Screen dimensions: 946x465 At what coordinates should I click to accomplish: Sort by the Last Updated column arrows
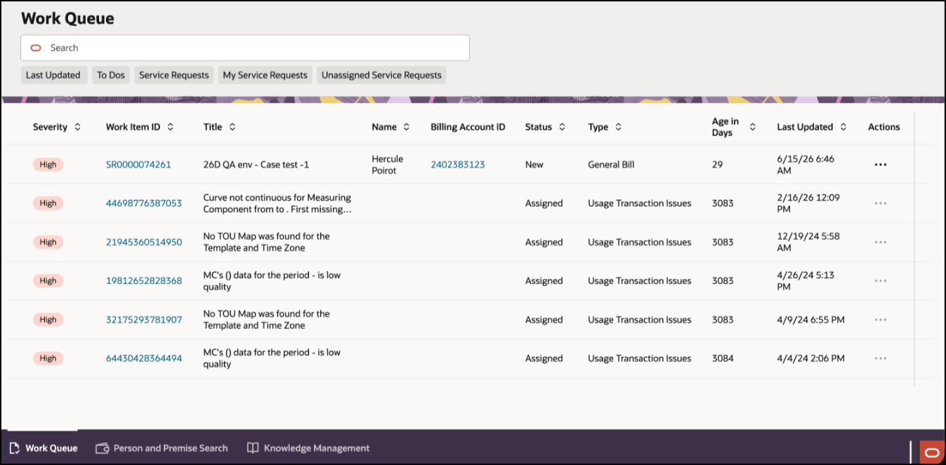pyautogui.click(x=843, y=127)
